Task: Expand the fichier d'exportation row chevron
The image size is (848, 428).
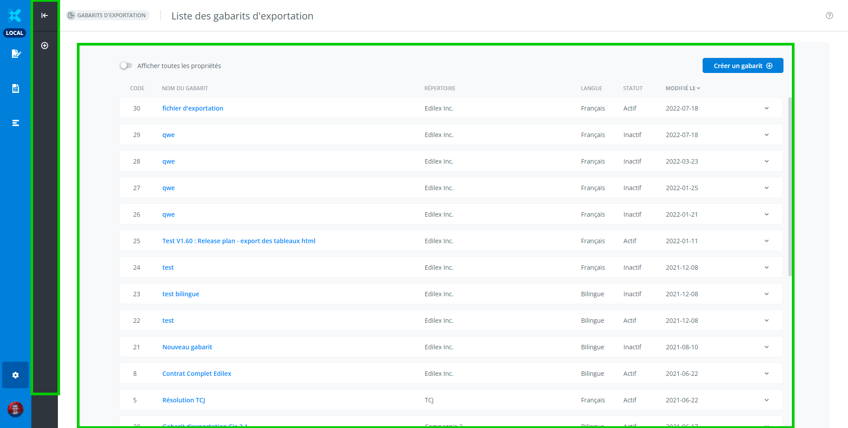Action: pos(766,108)
